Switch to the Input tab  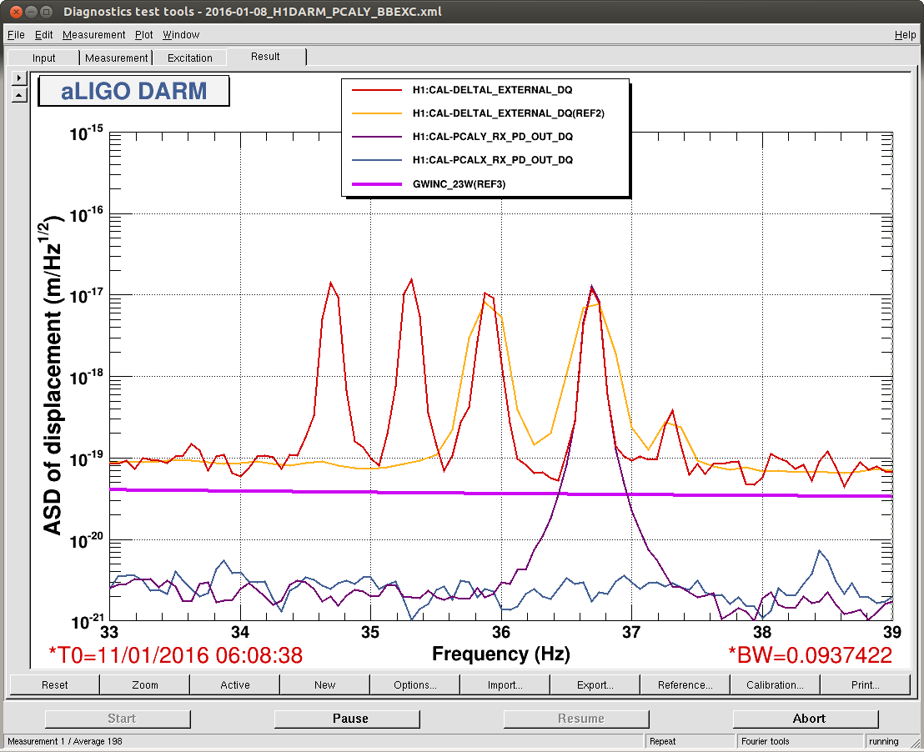(x=43, y=58)
